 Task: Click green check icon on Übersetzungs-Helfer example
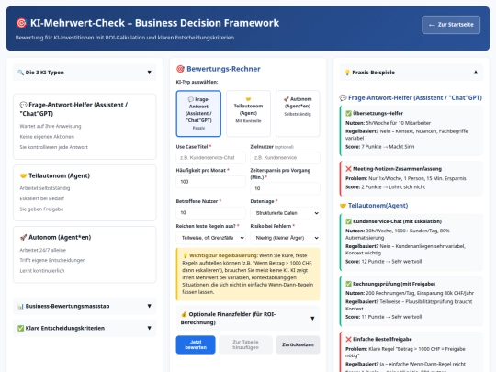(x=349, y=113)
